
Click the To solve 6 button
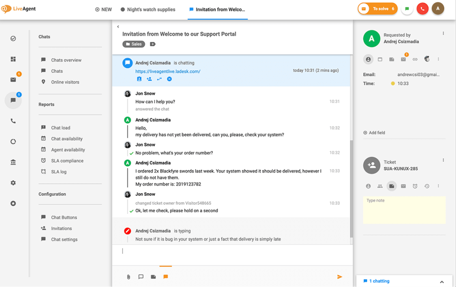tap(378, 9)
